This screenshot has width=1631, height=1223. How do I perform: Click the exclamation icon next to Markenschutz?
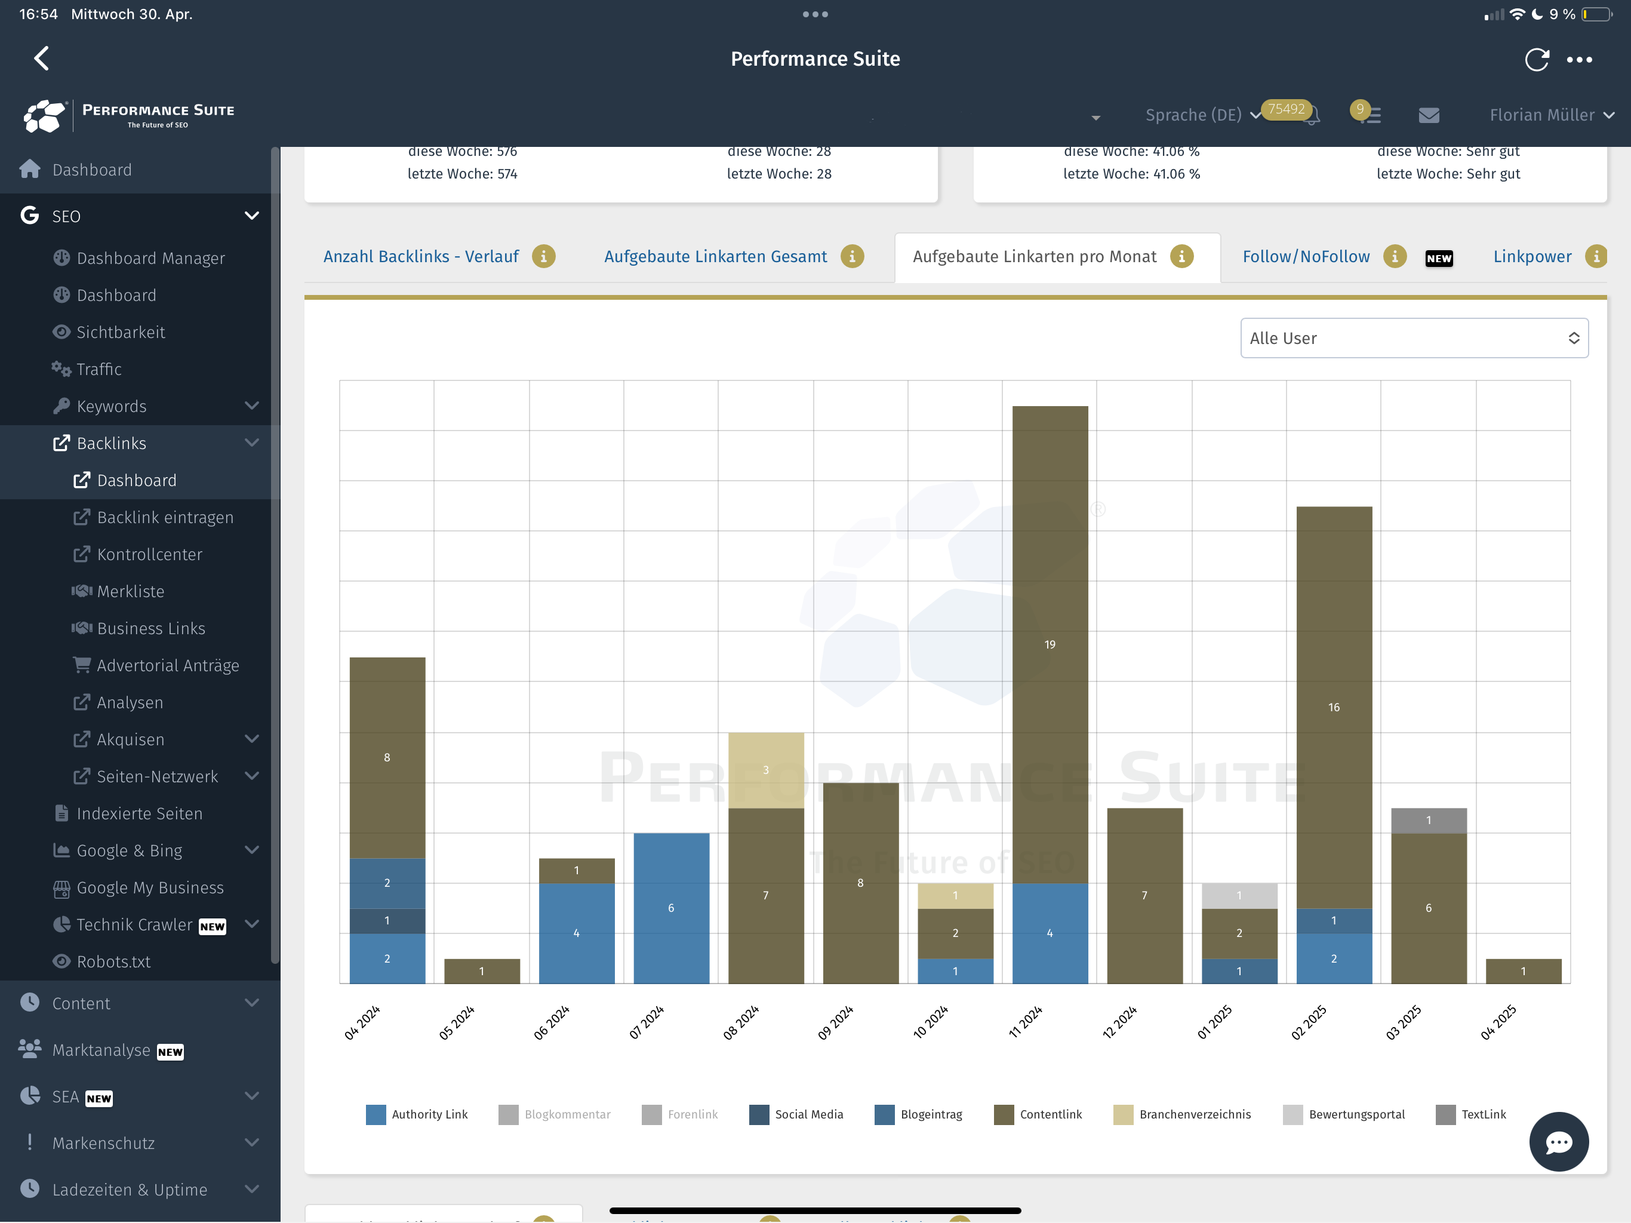pyautogui.click(x=29, y=1142)
